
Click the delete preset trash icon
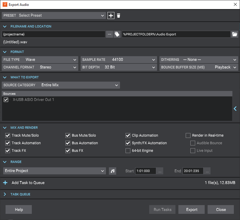coord(119,16)
